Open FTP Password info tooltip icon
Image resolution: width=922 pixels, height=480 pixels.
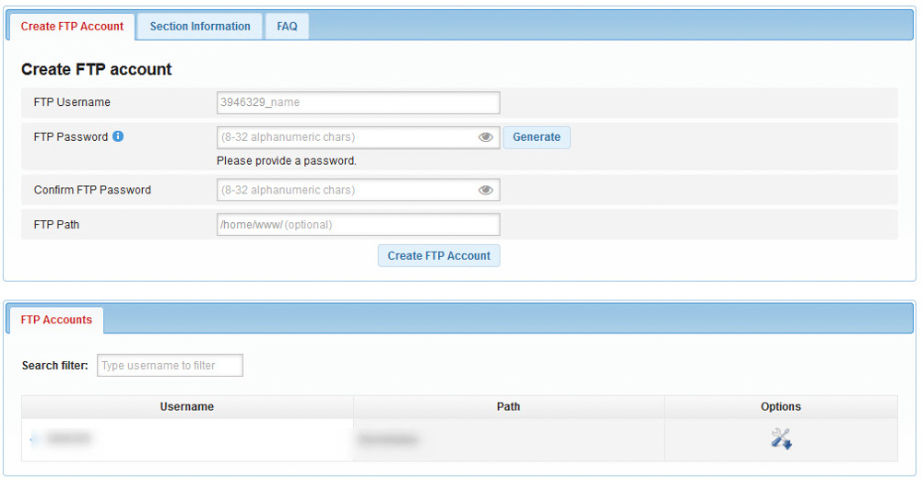point(118,136)
